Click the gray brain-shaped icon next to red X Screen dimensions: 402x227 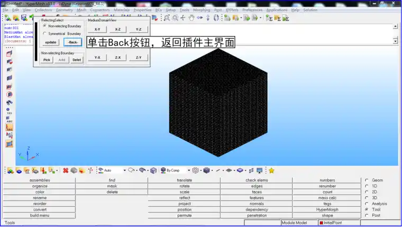tap(74, 170)
